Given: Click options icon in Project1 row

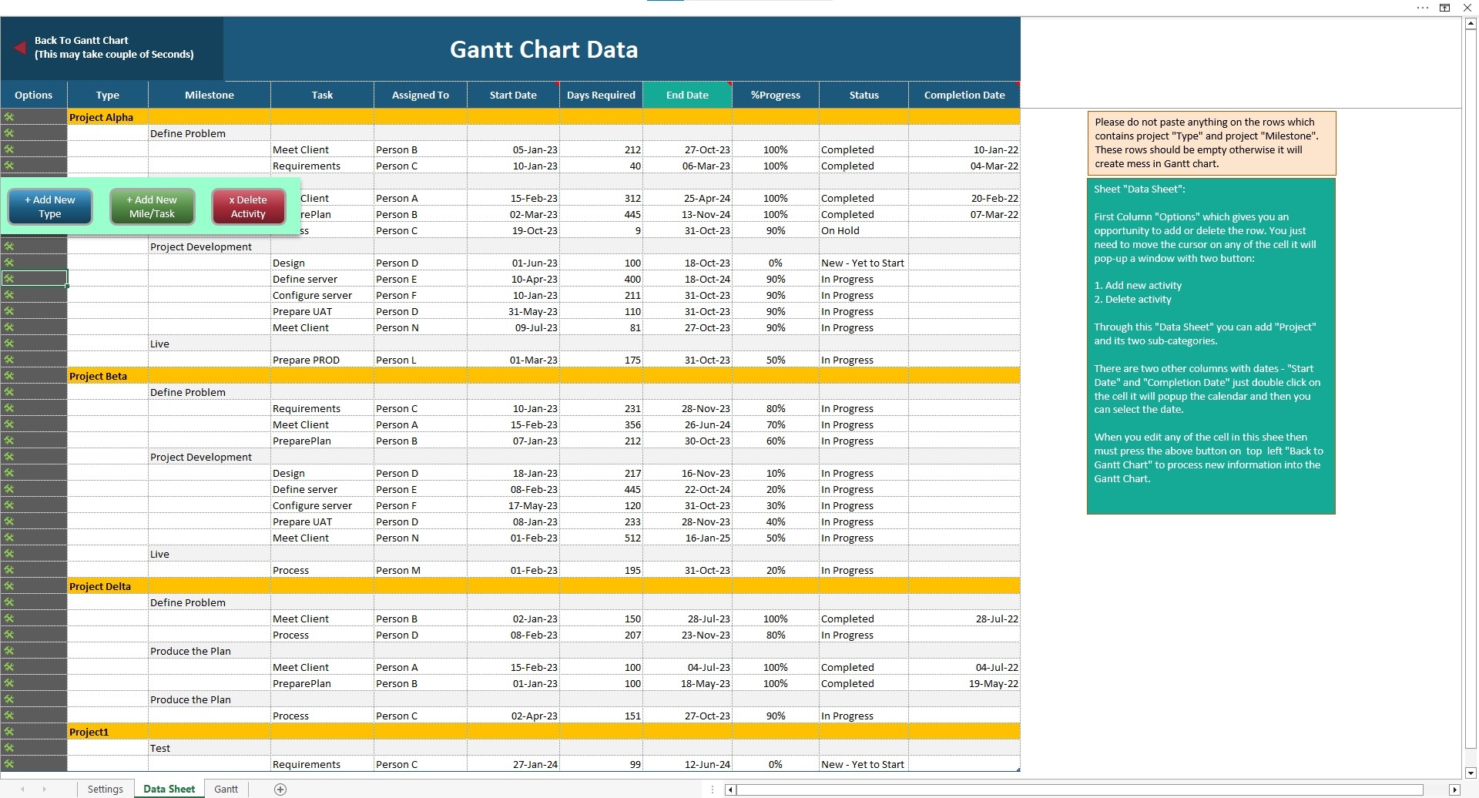Looking at the screenshot, I should (9, 732).
